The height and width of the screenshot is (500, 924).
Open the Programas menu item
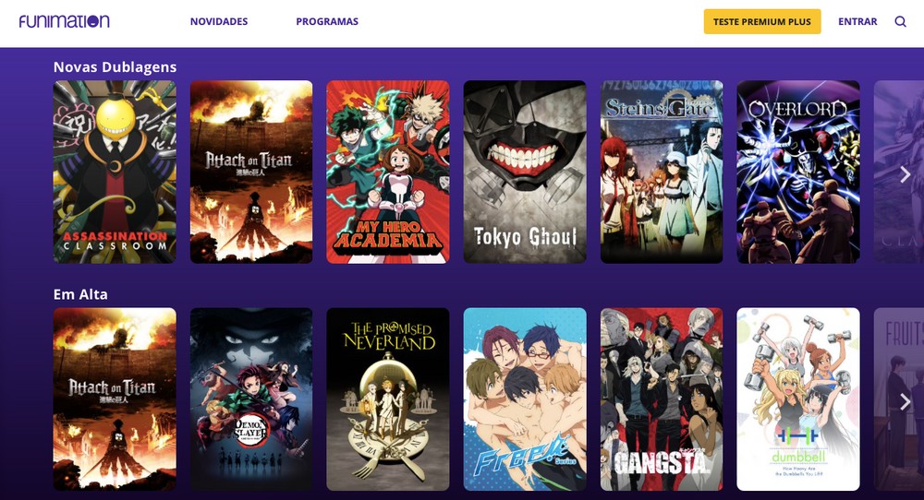(327, 22)
